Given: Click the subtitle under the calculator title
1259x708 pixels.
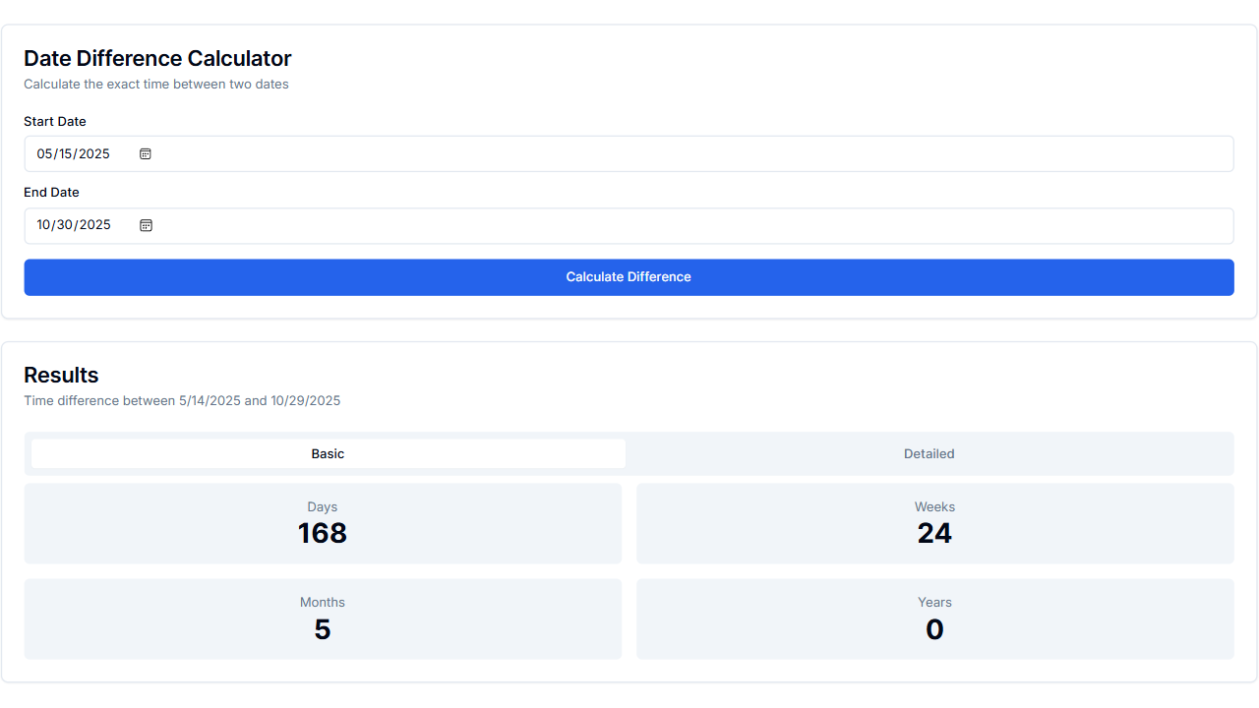Looking at the screenshot, I should [155, 84].
